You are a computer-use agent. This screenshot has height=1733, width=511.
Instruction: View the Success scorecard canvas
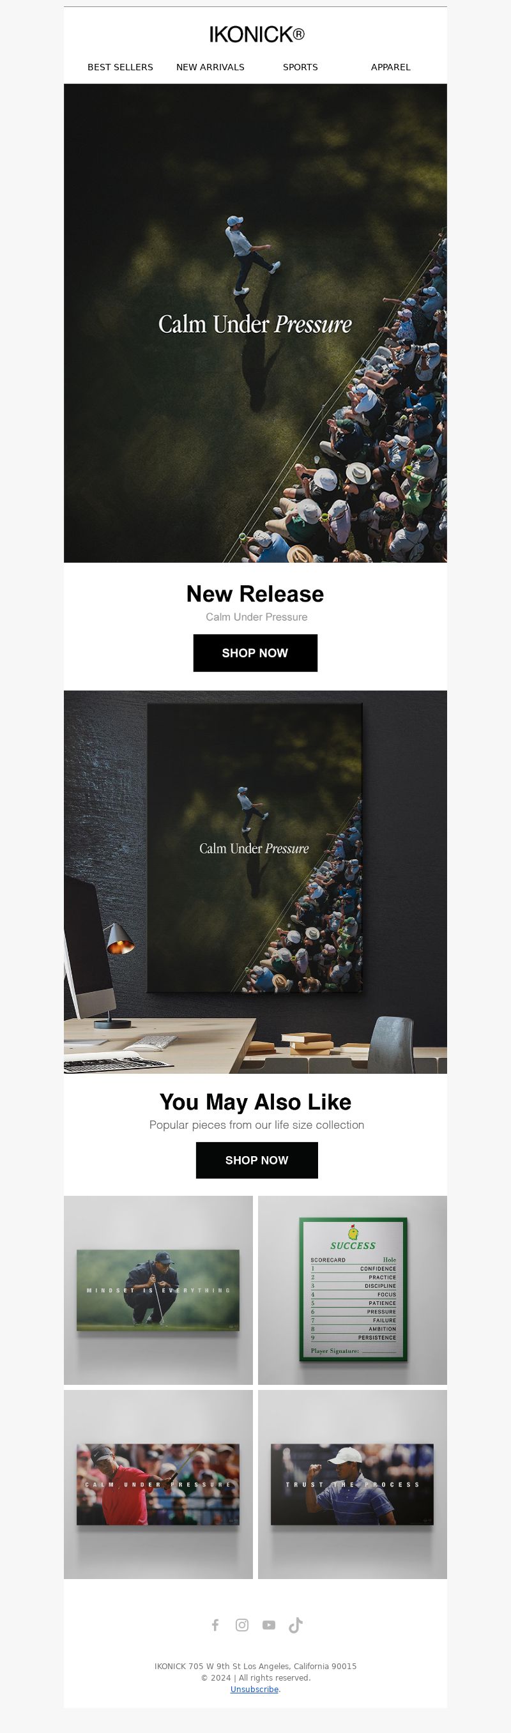pos(353,1290)
